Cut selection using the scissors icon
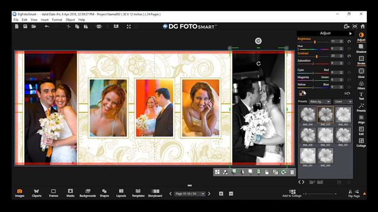Image resolution: width=378 pixels, height=212 pixels. (x=69, y=26)
